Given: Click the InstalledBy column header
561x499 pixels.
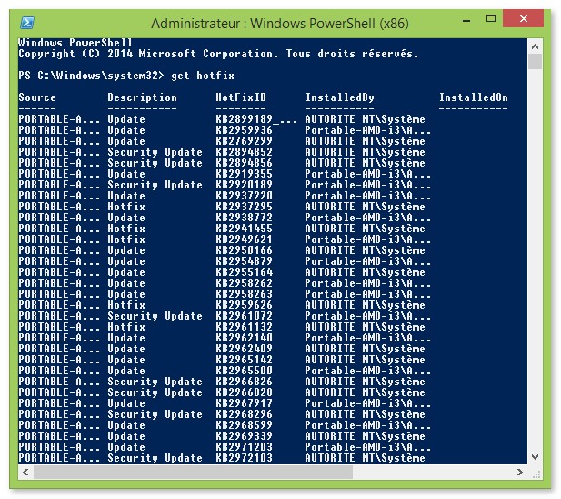Looking at the screenshot, I should click(339, 97).
